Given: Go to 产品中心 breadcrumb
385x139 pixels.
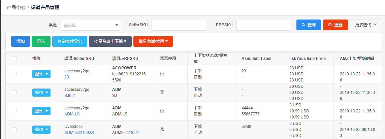Looking at the screenshot, I should coord(16,8).
